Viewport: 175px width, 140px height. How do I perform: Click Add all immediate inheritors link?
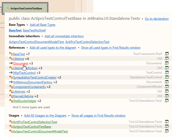pyautogui.click(x=64, y=36)
